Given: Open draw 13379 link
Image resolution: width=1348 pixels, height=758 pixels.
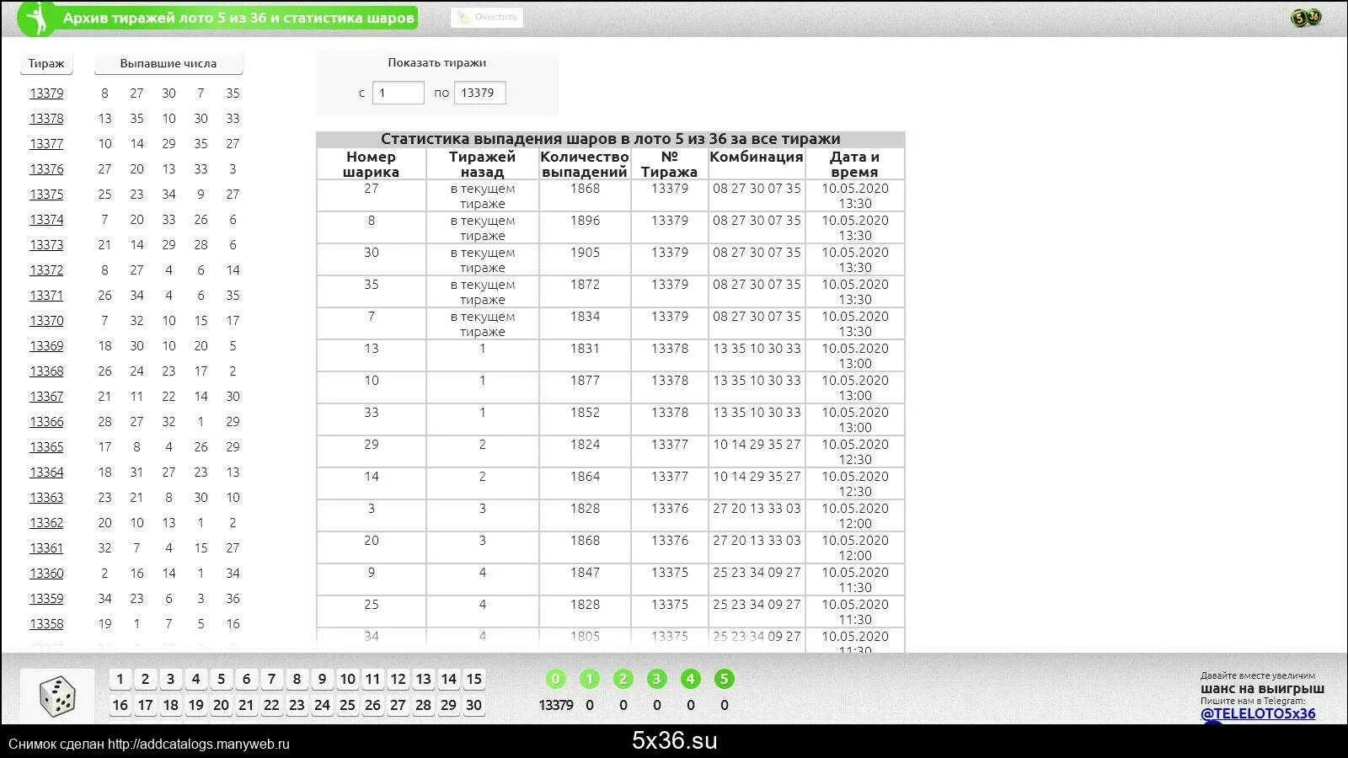Looking at the screenshot, I should 46,93.
